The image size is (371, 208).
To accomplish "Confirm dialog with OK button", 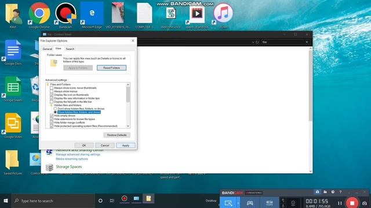I will (84, 145).
